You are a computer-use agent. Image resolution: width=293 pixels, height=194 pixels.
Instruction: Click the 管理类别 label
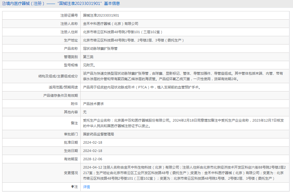pos(71,57)
